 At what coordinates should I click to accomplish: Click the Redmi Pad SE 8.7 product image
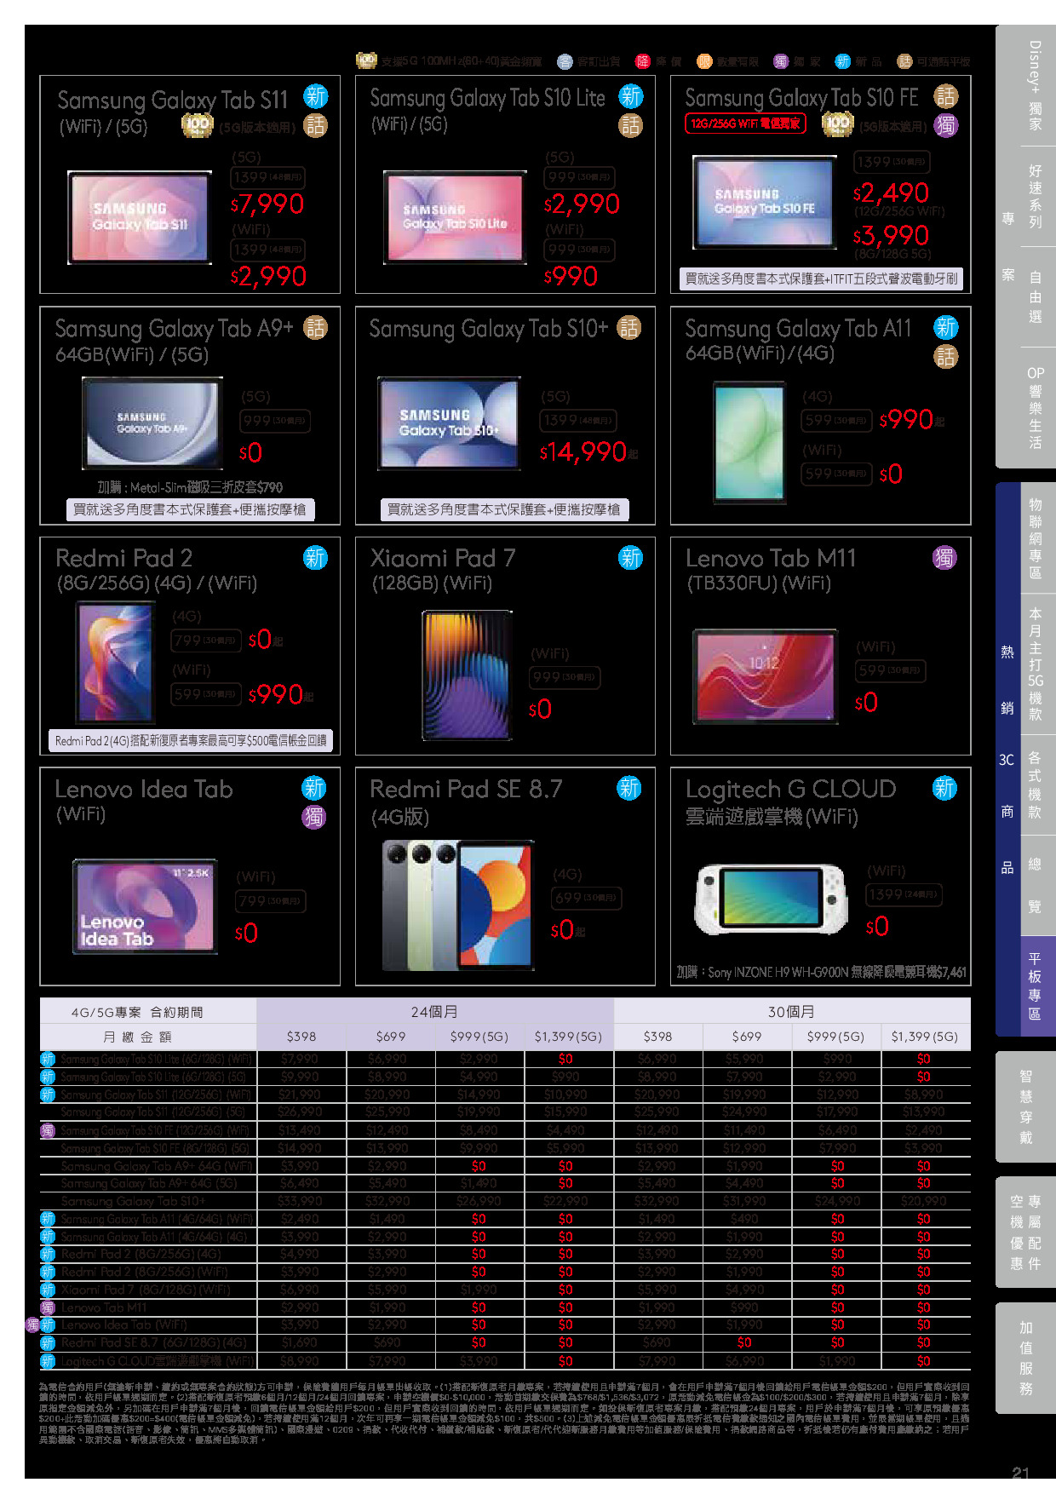(459, 905)
